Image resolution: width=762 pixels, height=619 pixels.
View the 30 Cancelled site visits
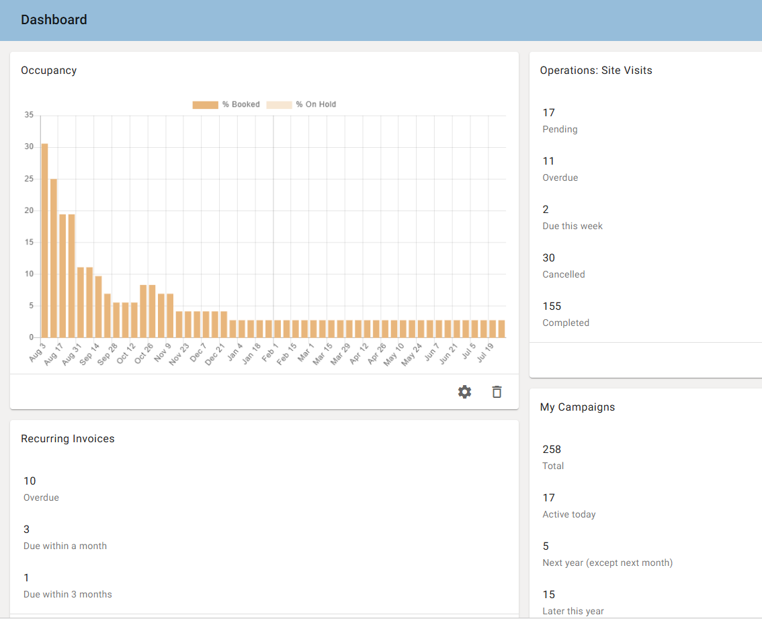click(x=564, y=266)
